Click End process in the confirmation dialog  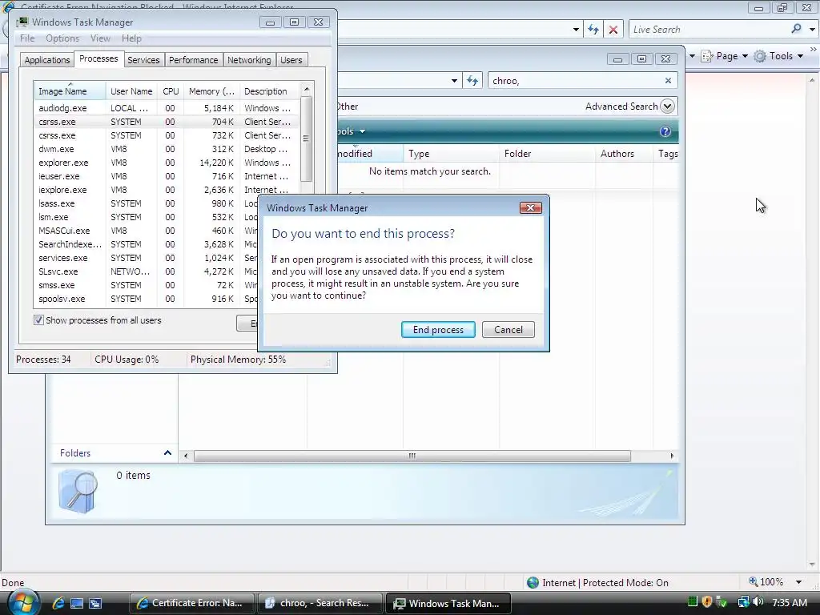(438, 329)
